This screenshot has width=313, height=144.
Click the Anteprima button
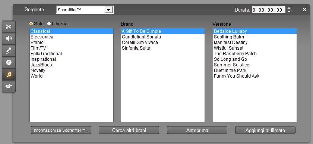[197, 130]
